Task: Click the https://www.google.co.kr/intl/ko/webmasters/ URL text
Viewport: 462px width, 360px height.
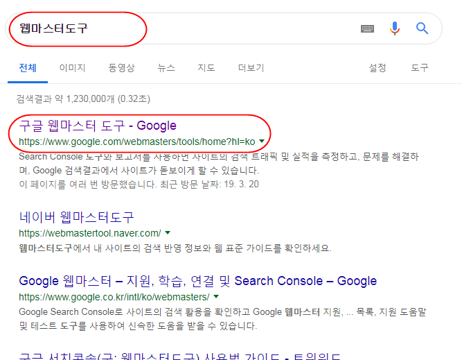Action: pos(114,297)
